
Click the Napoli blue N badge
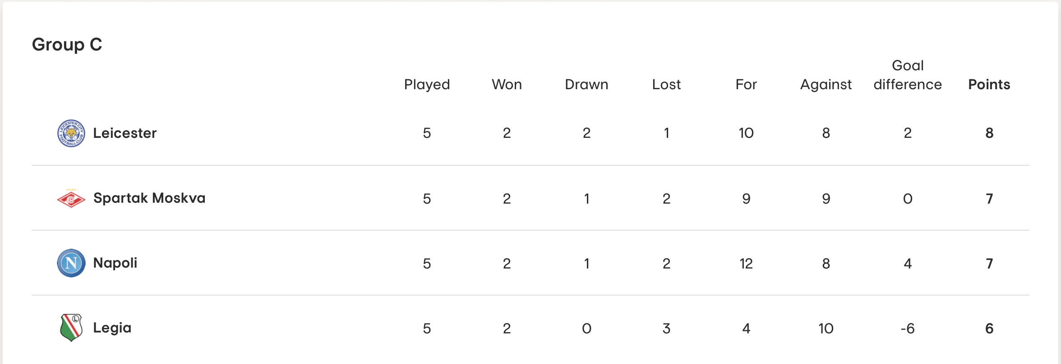(71, 263)
